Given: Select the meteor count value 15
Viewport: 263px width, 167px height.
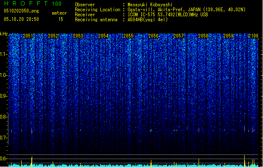Looking at the screenshot, I should pos(61,19).
